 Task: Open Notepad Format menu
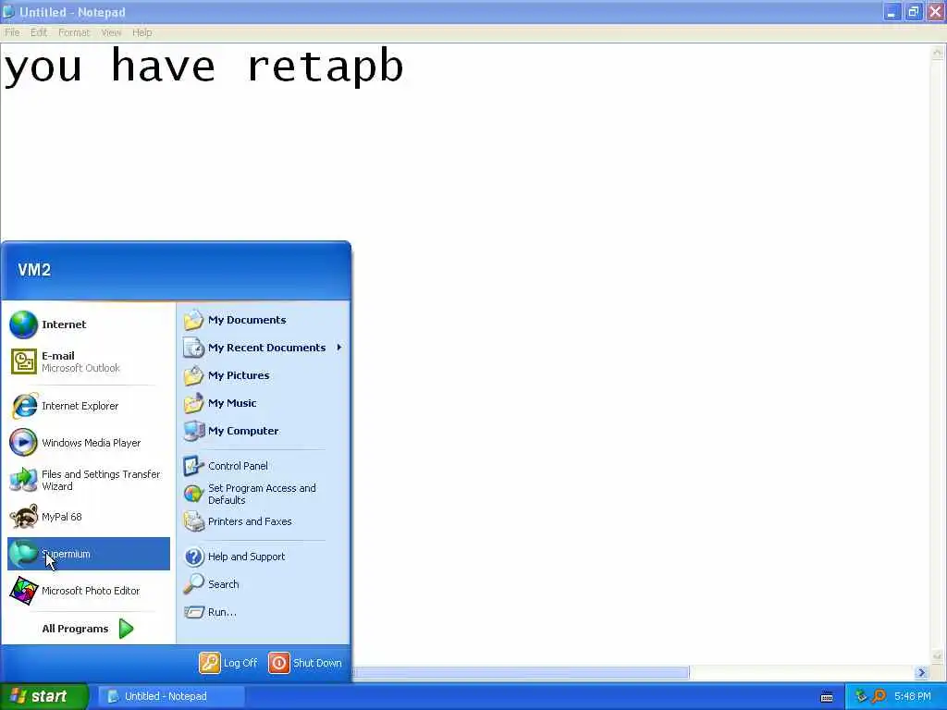[x=74, y=32]
